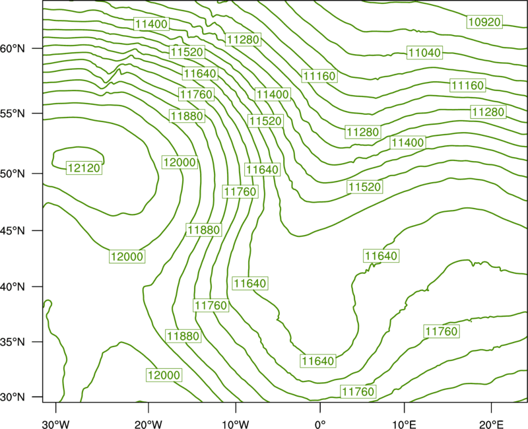Click the topmost 11520 contour label
528x429 pixels.
pyautogui.click(x=187, y=52)
